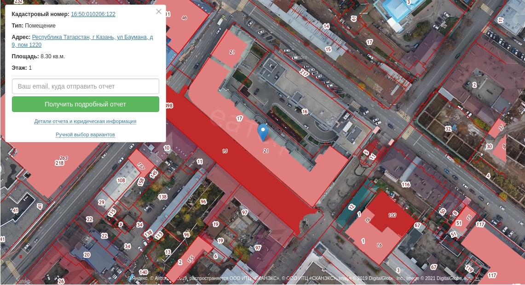Click the parcel number 155 label
525x285 pixels.
190,258
